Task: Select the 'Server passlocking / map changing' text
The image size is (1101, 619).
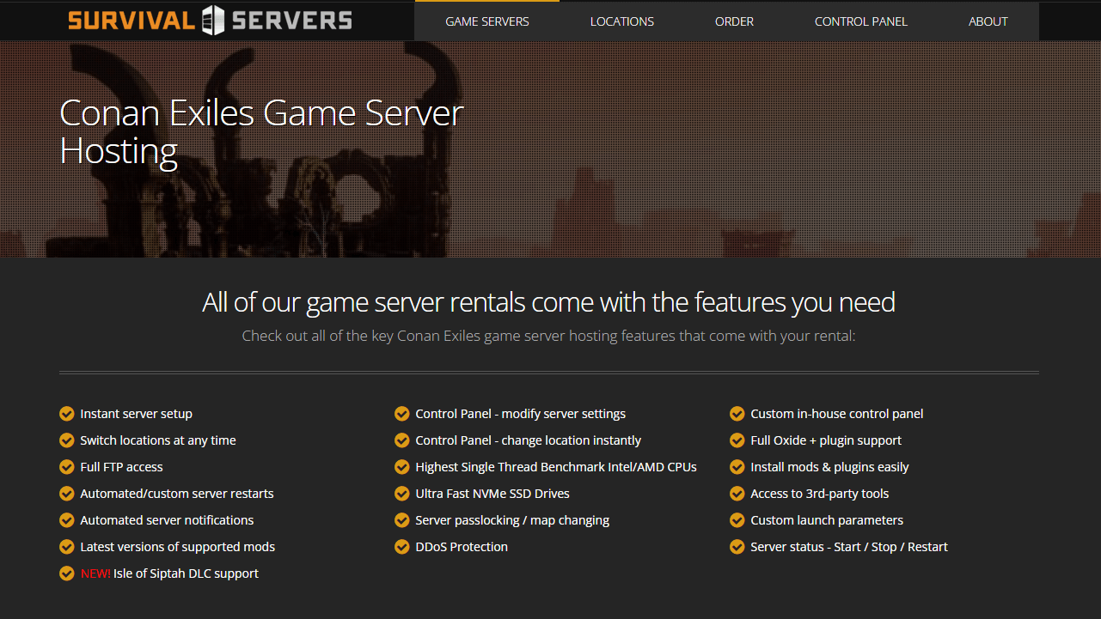Action: pos(512,520)
